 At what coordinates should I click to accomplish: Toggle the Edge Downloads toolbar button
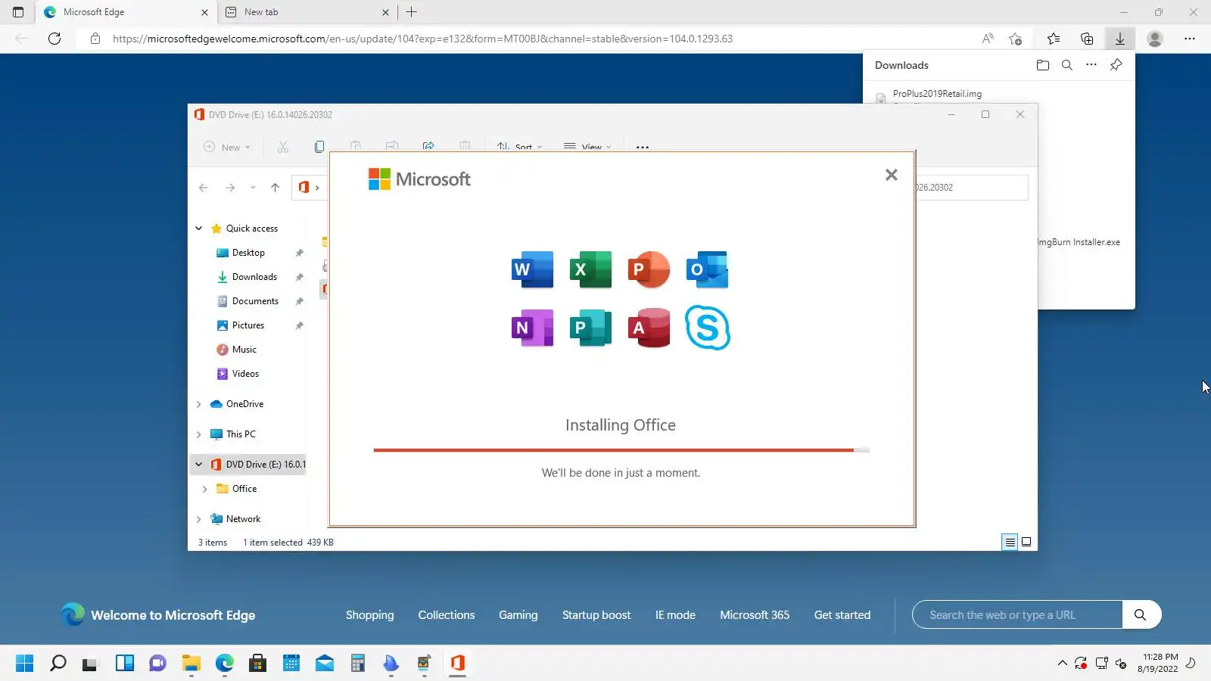(x=1120, y=39)
